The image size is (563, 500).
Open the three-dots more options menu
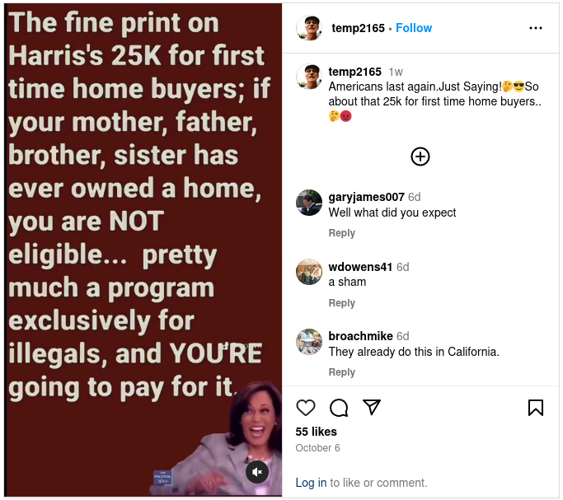[x=535, y=28]
